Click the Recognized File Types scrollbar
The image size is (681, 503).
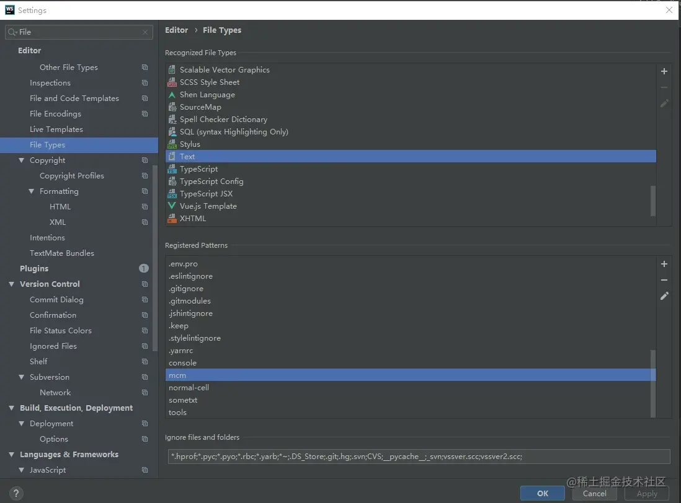[x=652, y=201]
